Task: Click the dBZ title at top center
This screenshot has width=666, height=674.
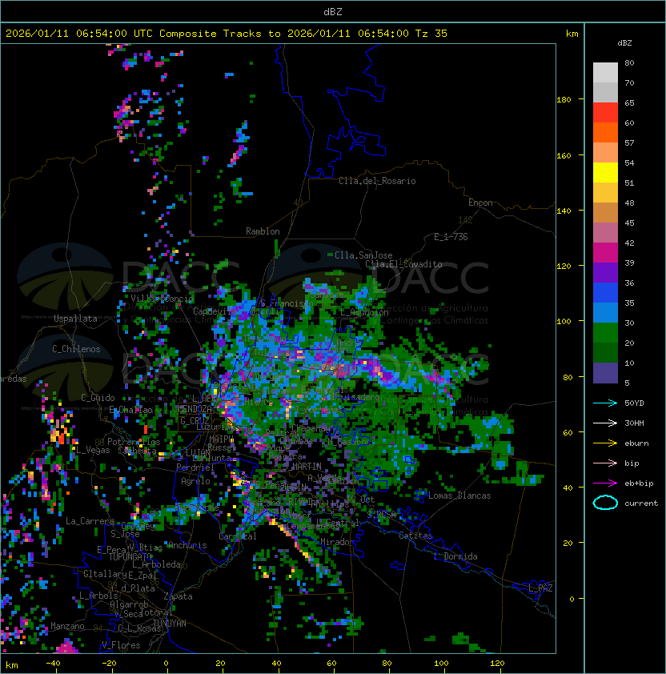Action: point(333,12)
